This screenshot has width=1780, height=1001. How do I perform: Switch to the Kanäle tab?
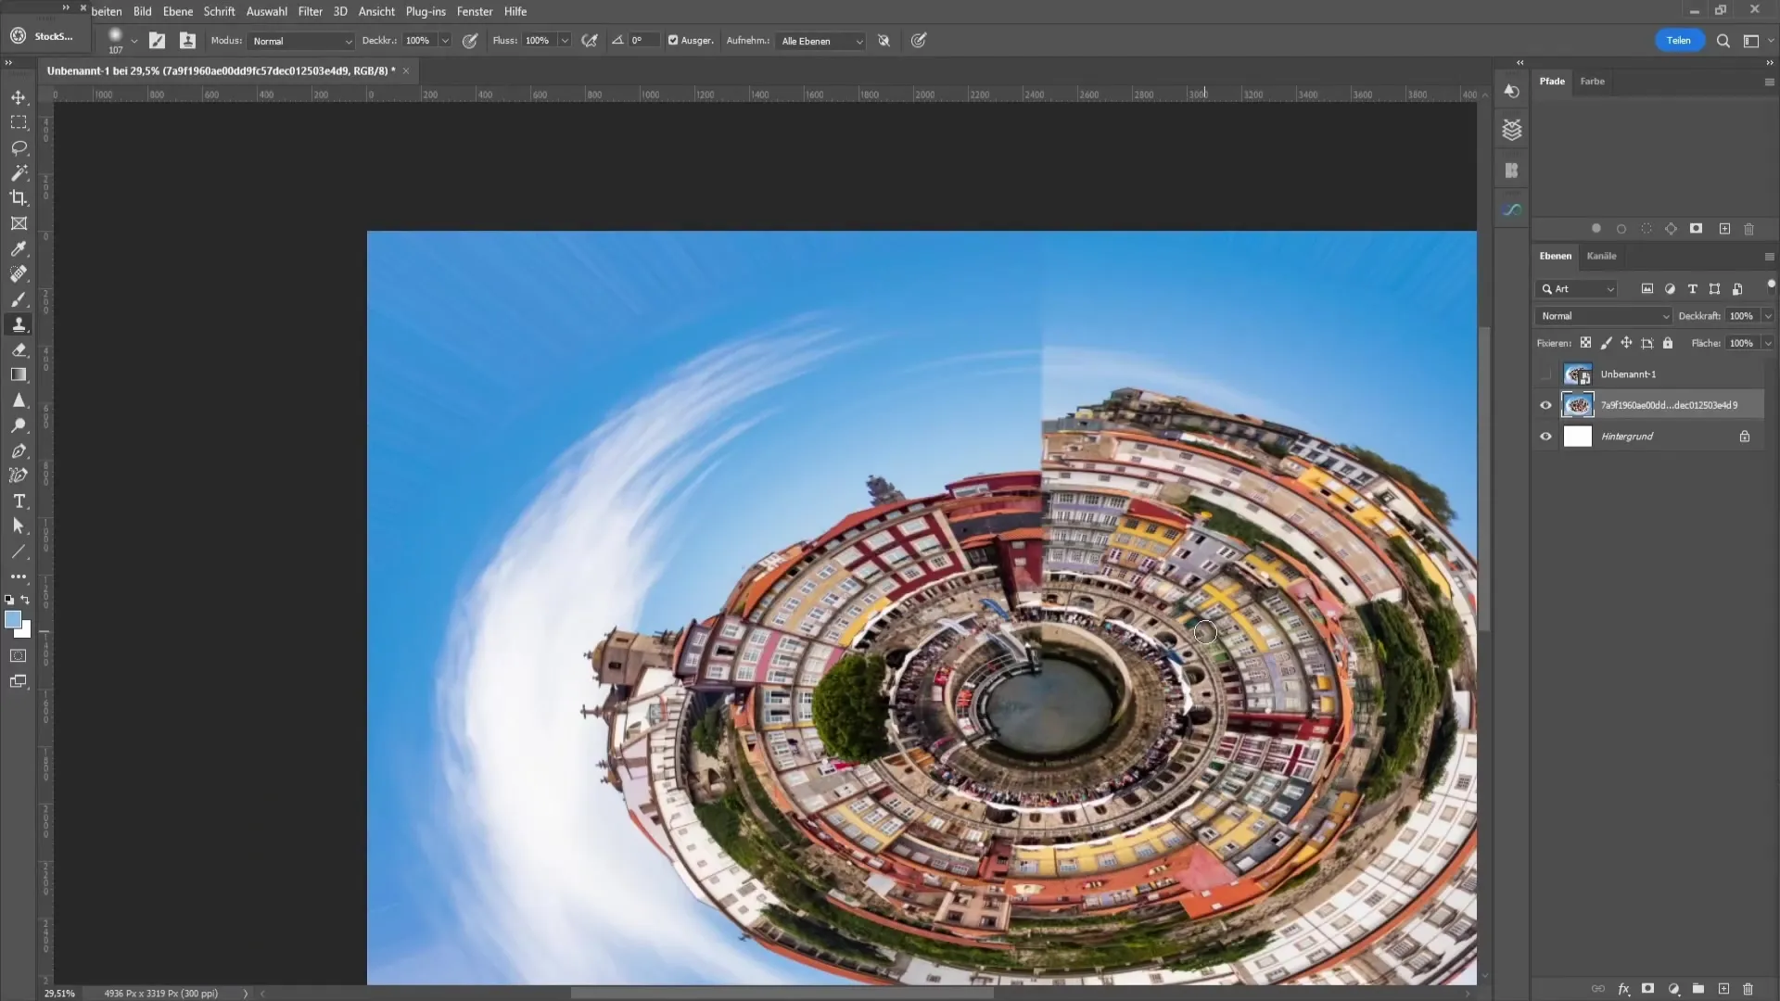pos(1601,256)
